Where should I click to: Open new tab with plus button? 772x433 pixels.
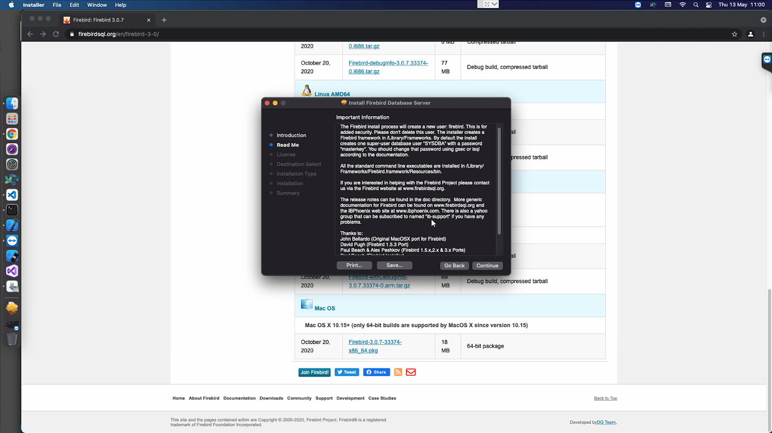click(164, 20)
